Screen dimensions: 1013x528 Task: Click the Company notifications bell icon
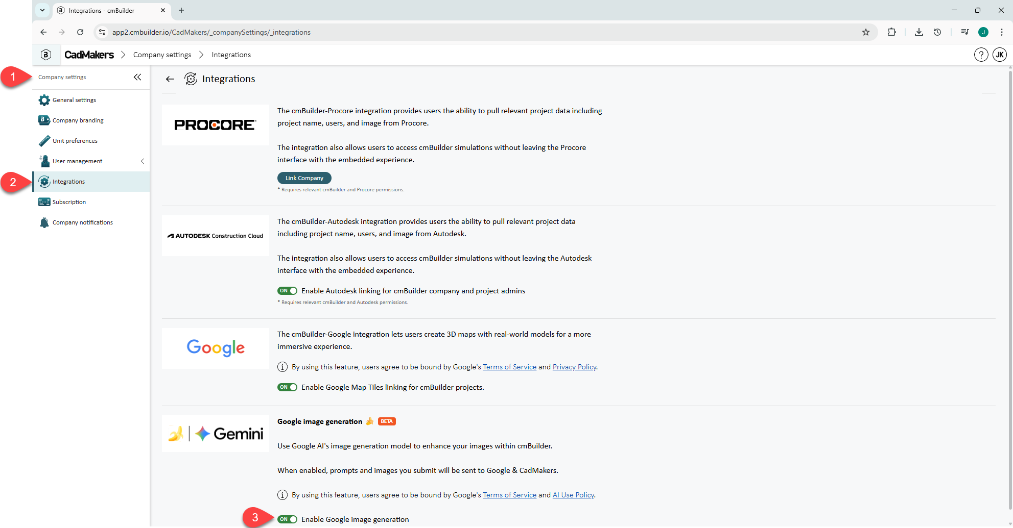(44, 222)
